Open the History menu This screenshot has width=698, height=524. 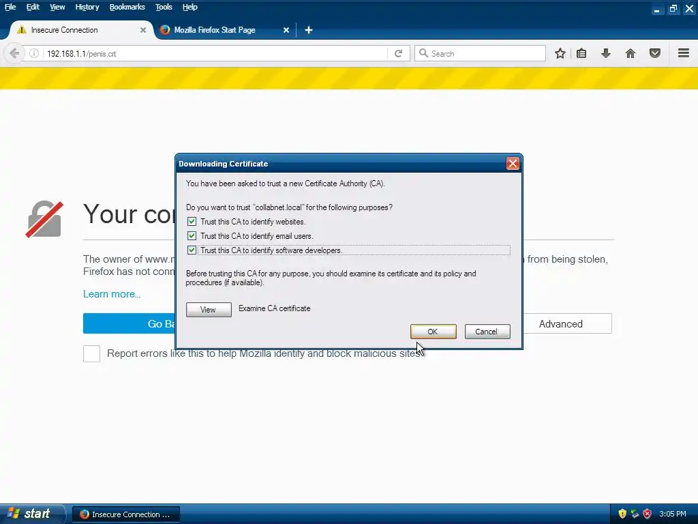(x=87, y=7)
